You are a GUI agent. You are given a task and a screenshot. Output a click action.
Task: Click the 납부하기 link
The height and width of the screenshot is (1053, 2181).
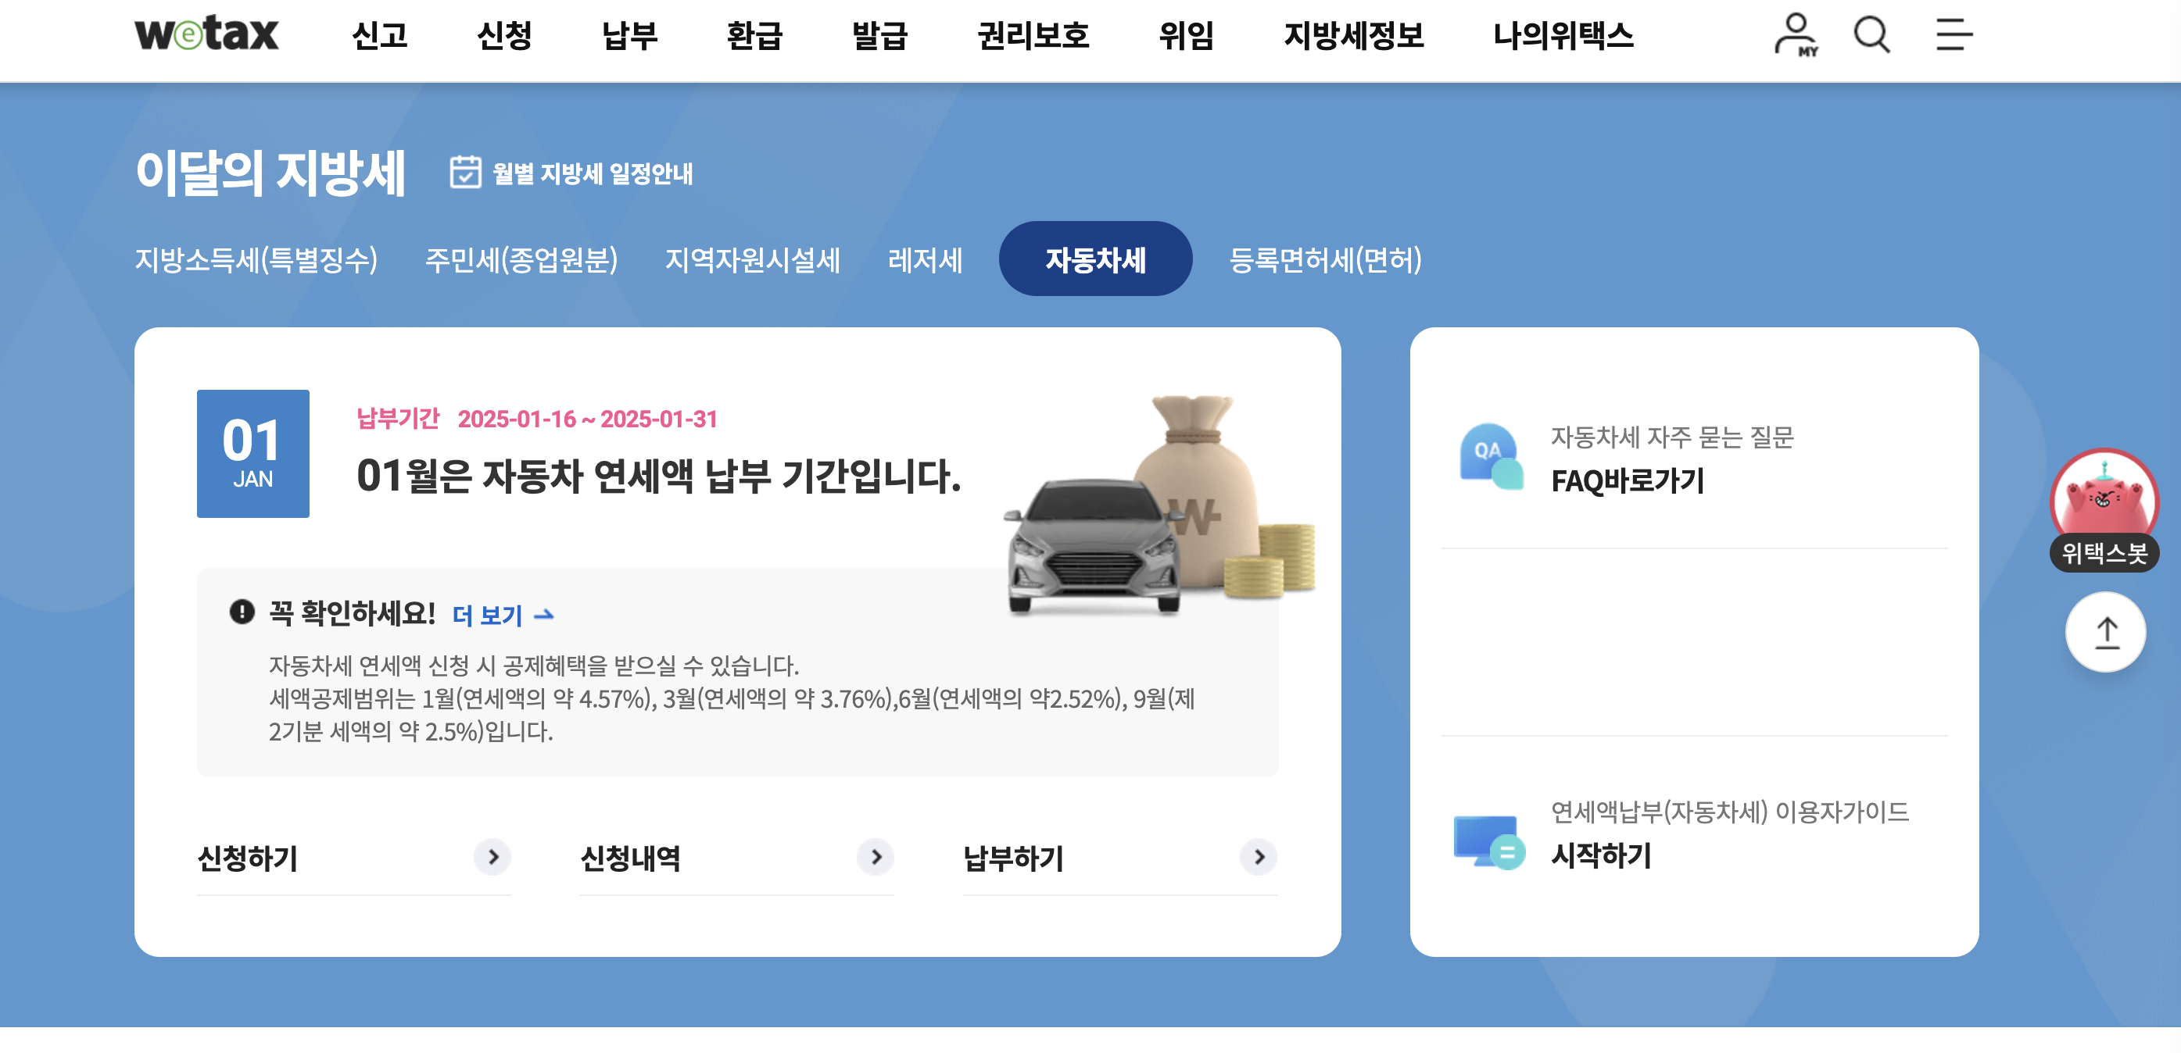pyautogui.click(x=1012, y=858)
